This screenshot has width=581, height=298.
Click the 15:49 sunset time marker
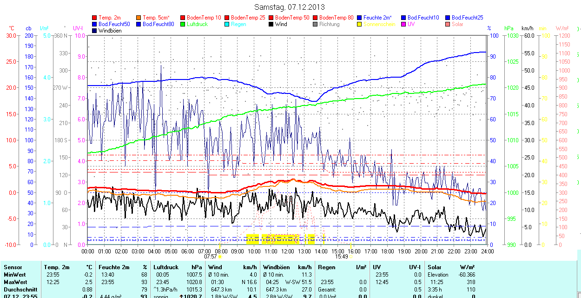[342, 256]
